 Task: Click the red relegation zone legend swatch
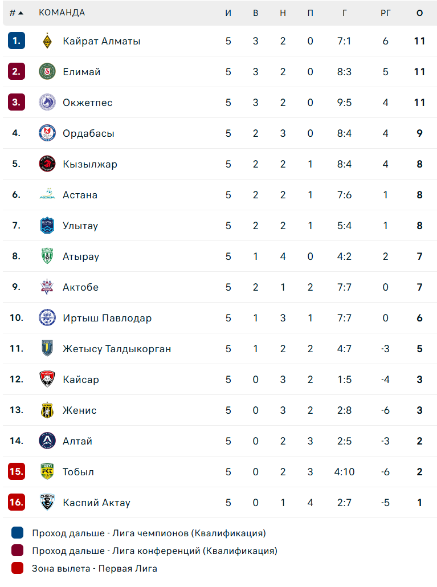tap(17, 568)
